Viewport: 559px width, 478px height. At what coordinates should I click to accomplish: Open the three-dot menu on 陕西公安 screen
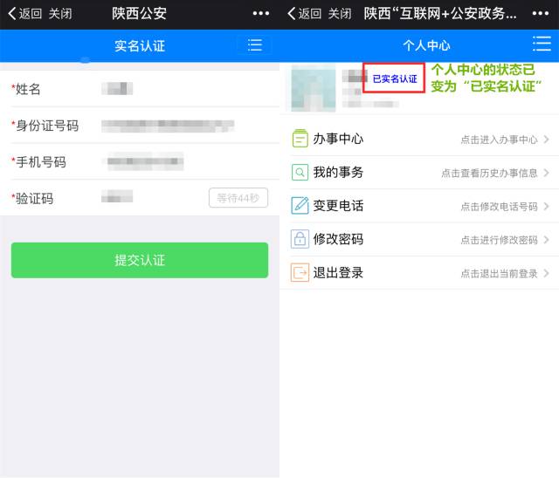[260, 14]
